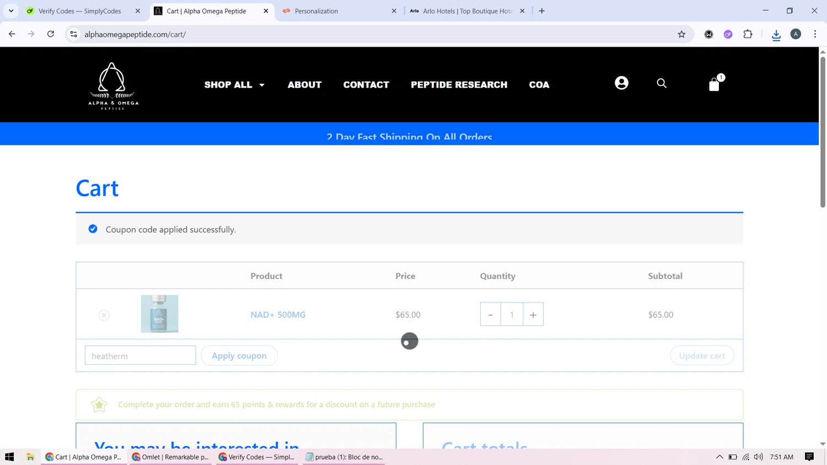Open prueba (1) Bloc de notas taskbar window
The image size is (827, 465).
(344, 457)
